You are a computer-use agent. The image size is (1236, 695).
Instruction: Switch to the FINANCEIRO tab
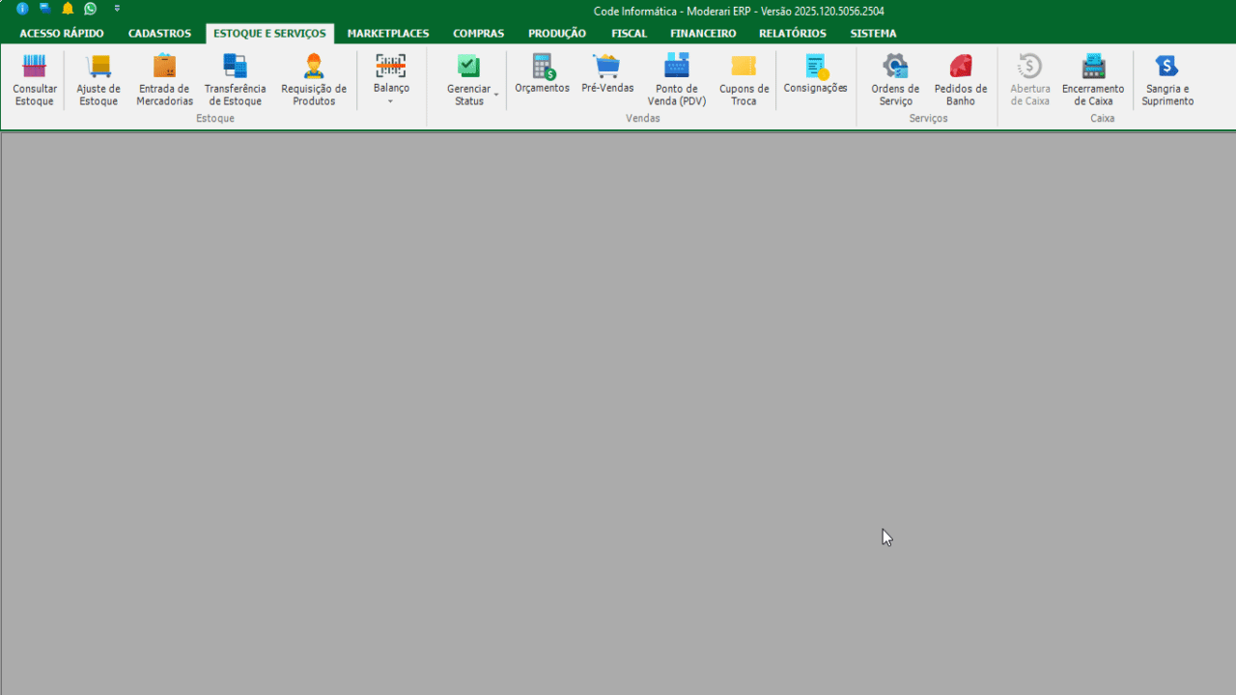click(703, 33)
